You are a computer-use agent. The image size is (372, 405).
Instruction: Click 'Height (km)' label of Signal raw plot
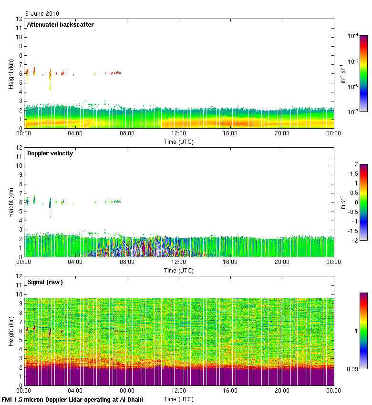click(11, 331)
